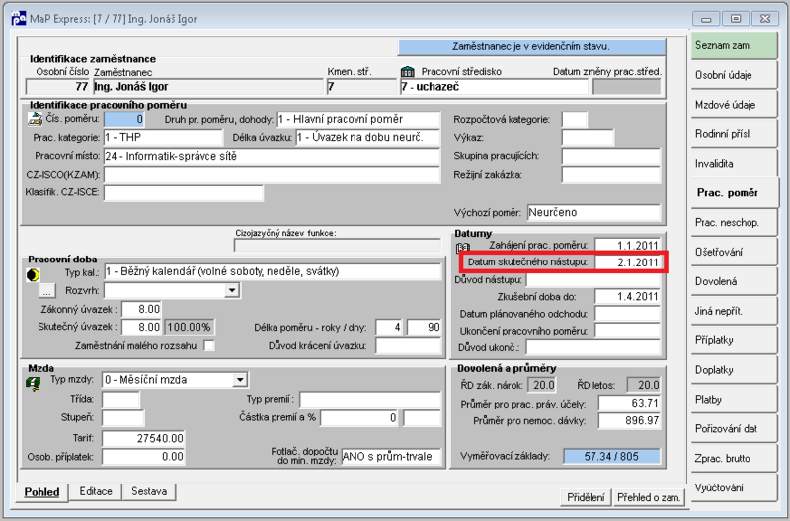The height and width of the screenshot is (521, 790).
Task: Click the Typ premií field
Action: tap(370, 400)
